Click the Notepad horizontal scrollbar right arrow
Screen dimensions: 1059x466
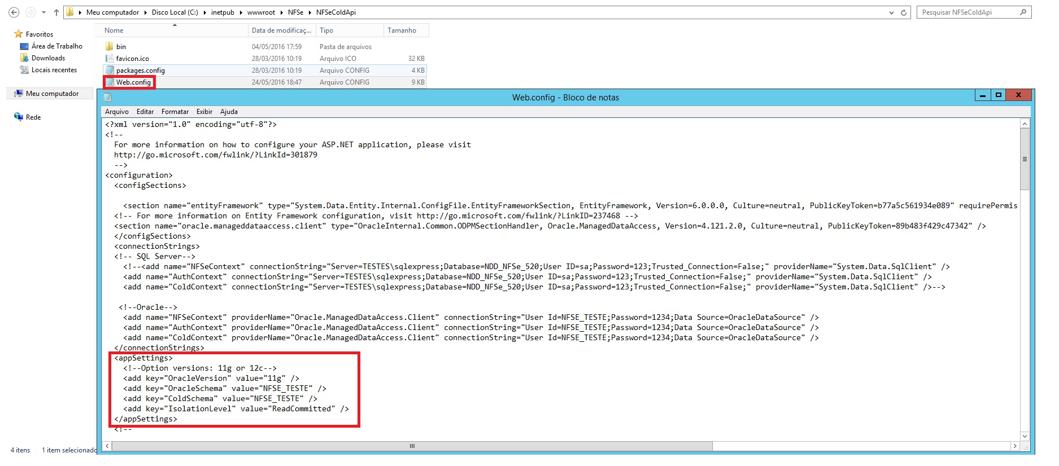tap(1014, 446)
